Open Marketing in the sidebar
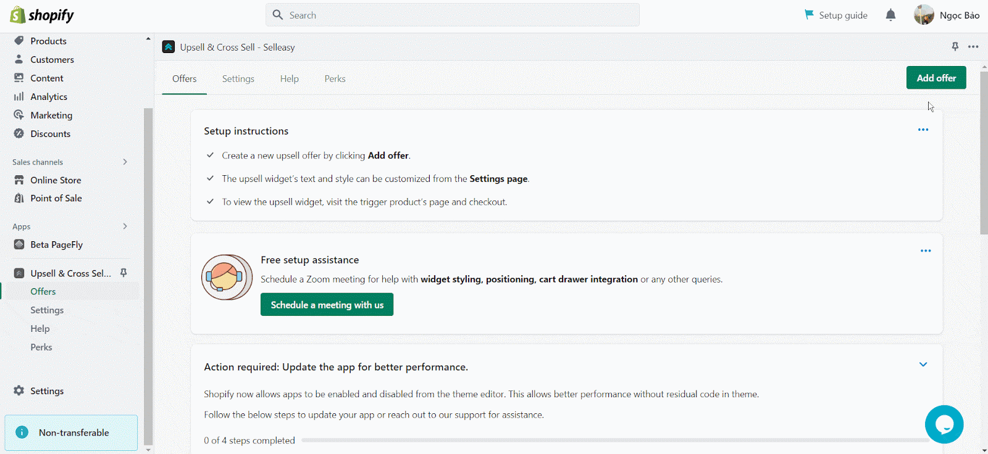 (x=51, y=115)
